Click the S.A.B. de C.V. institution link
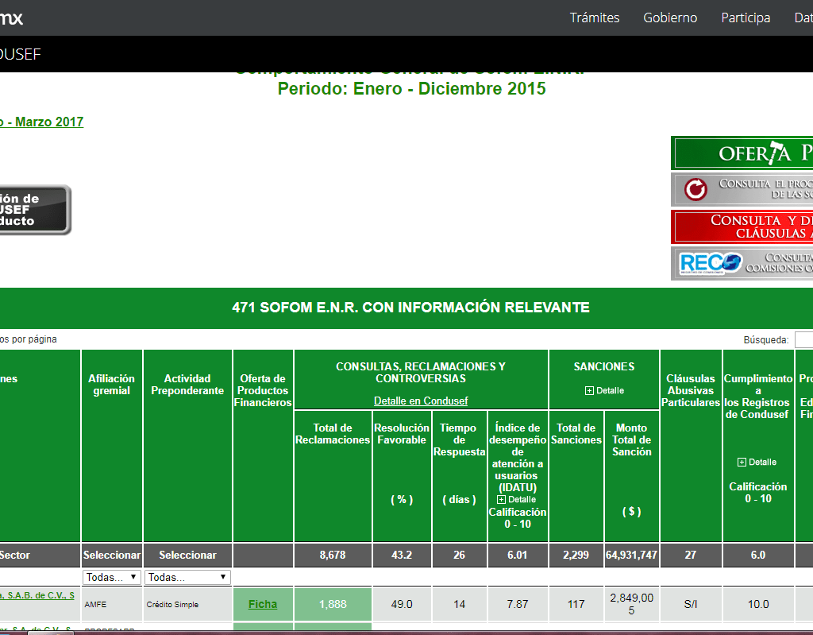The image size is (813, 635). point(37,595)
